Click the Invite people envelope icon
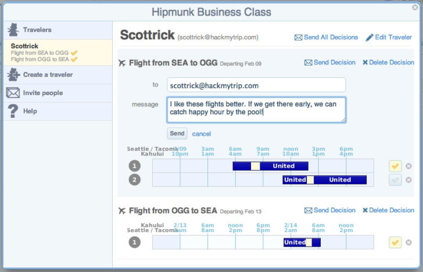This screenshot has width=423, height=272. tap(13, 93)
